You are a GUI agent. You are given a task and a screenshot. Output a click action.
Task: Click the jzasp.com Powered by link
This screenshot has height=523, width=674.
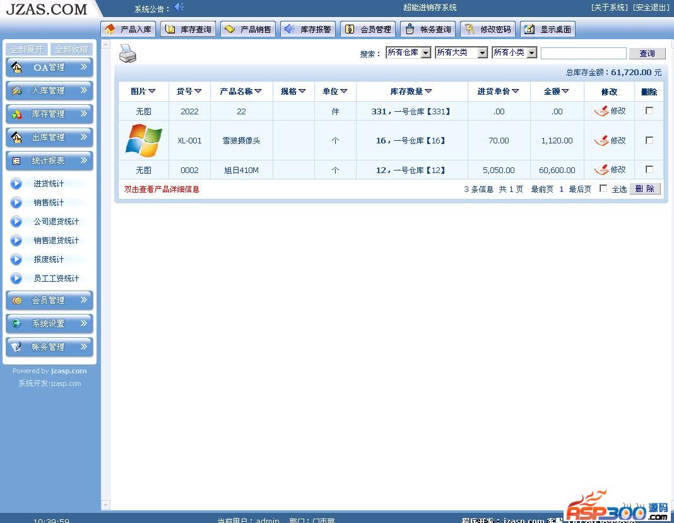pyautogui.click(x=68, y=371)
